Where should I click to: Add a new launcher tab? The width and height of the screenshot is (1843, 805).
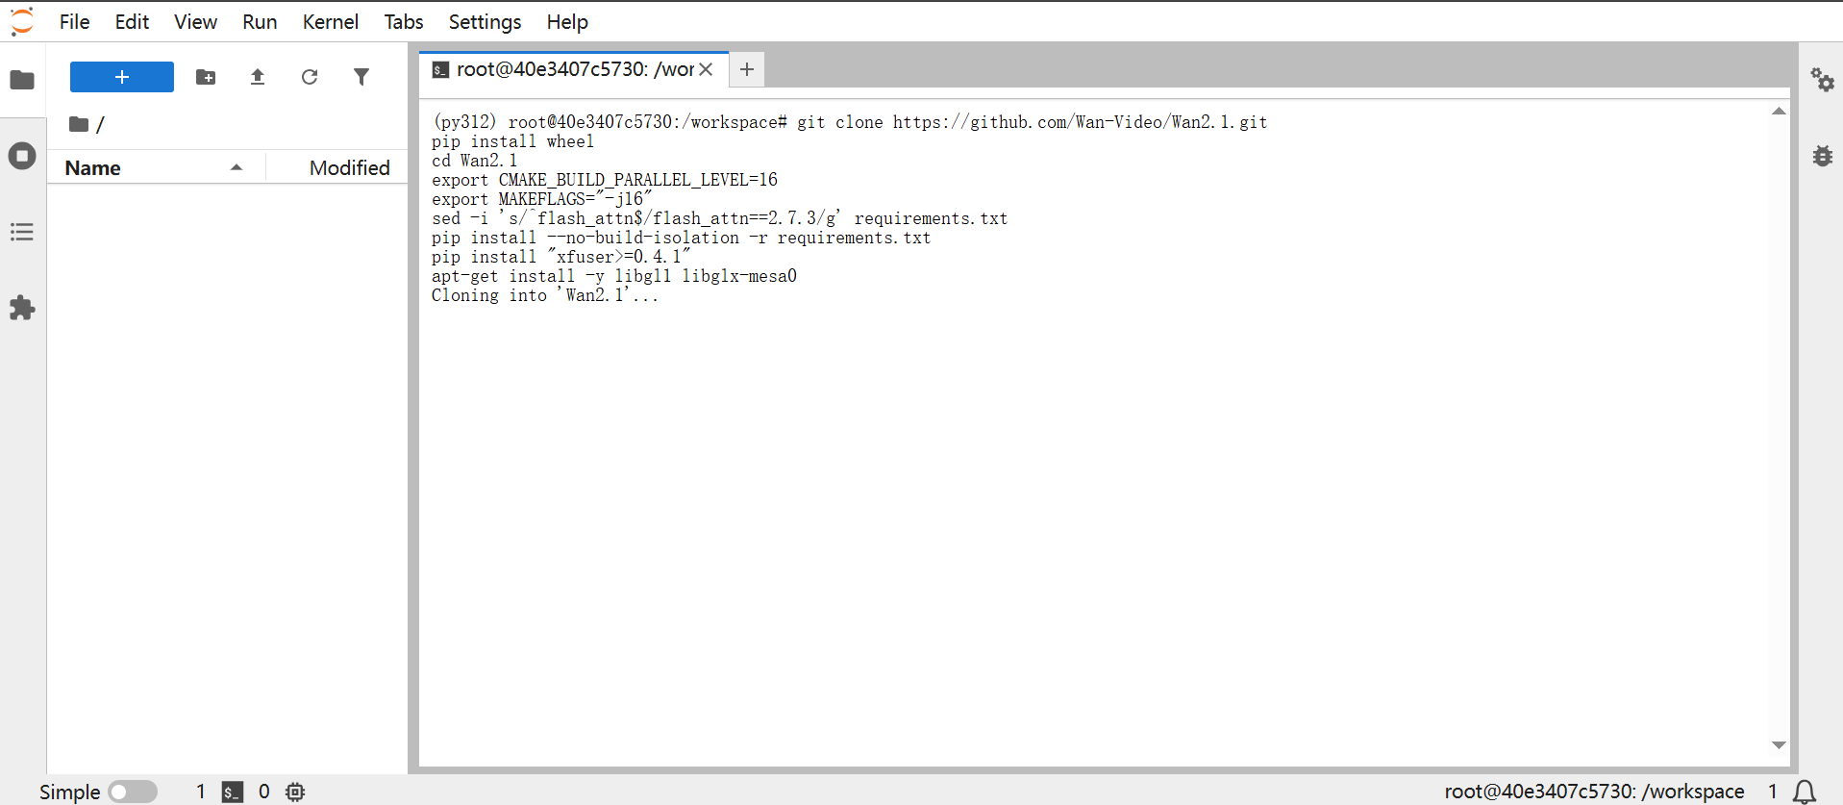pos(747,69)
